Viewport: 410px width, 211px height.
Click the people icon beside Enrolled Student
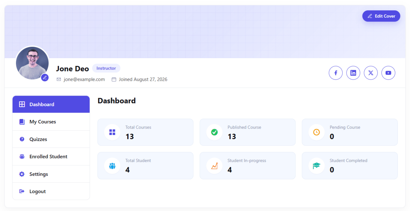tap(22, 156)
